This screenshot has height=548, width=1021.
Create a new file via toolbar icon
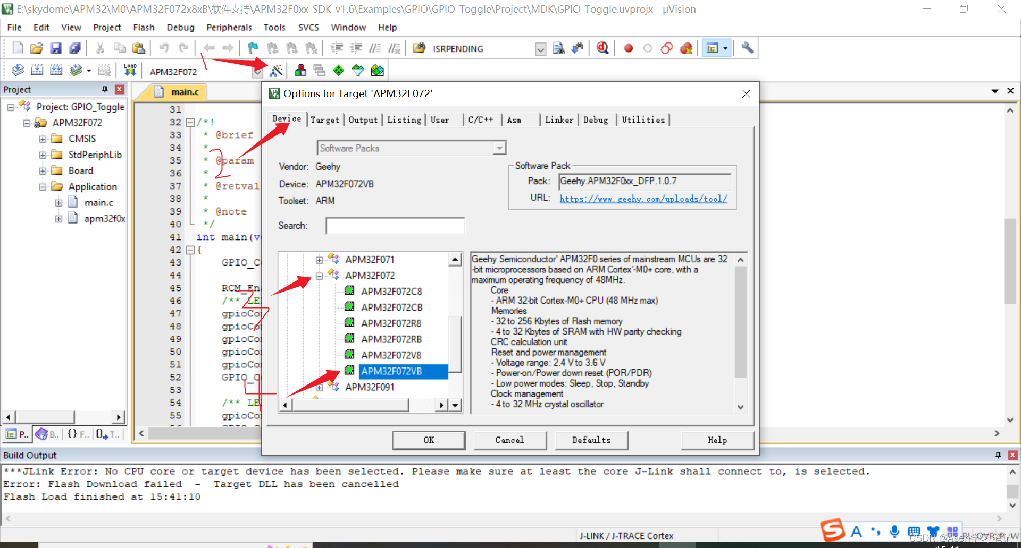tap(18, 48)
